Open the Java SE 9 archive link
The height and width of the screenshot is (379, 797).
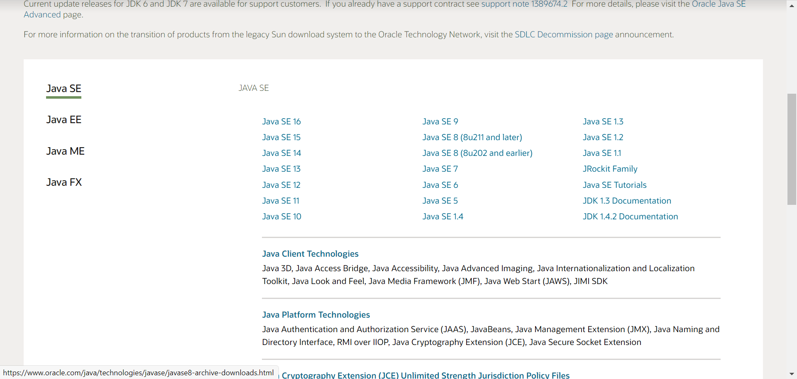pyautogui.click(x=440, y=121)
